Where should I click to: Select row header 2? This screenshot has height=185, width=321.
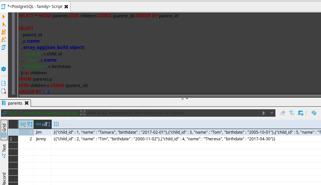pyautogui.click(x=13, y=139)
